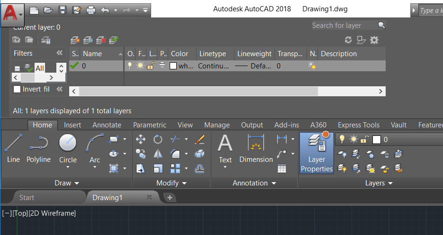Click the Save icon in quick access

click(x=62, y=10)
